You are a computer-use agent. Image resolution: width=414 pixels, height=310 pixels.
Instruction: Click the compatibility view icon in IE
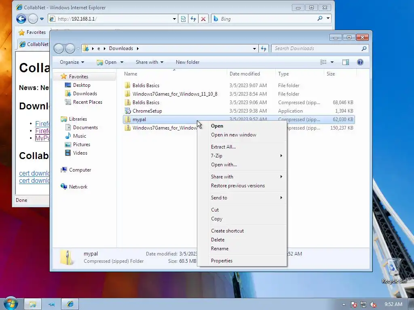(x=183, y=19)
